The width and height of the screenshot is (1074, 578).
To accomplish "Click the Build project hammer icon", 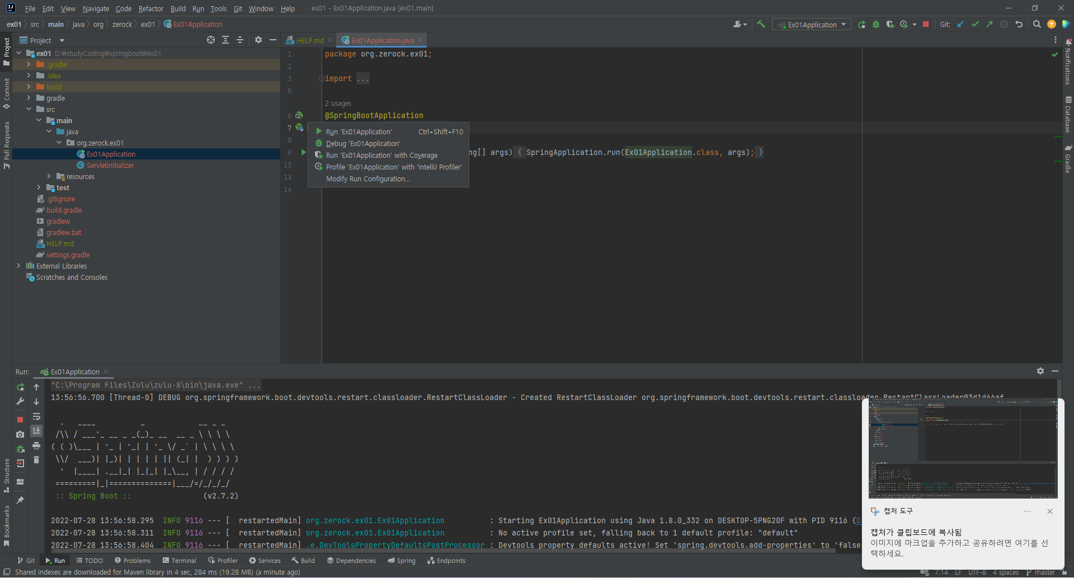I will click(x=761, y=24).
